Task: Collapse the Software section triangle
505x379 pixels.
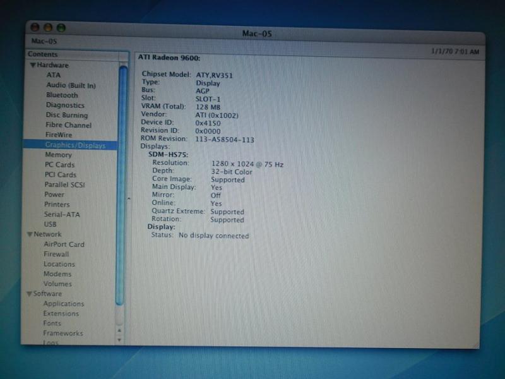Action: tap(28, 294)
